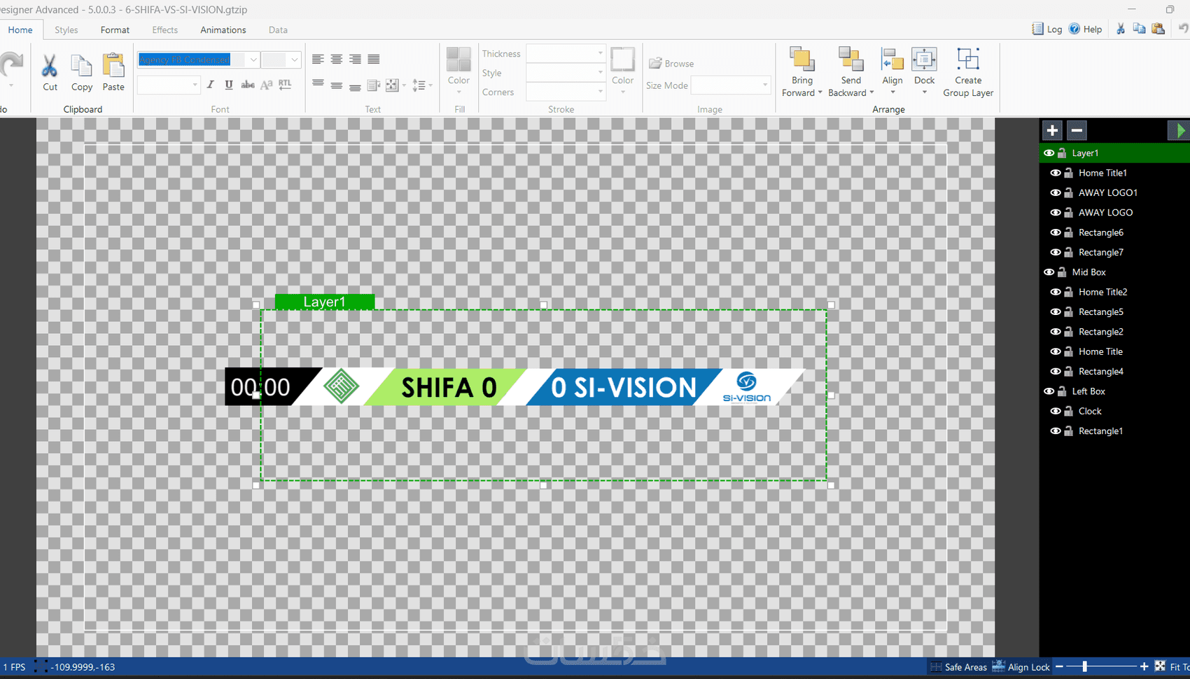Hide the Layer1 group via its eye icon

tap(1049, 153)
